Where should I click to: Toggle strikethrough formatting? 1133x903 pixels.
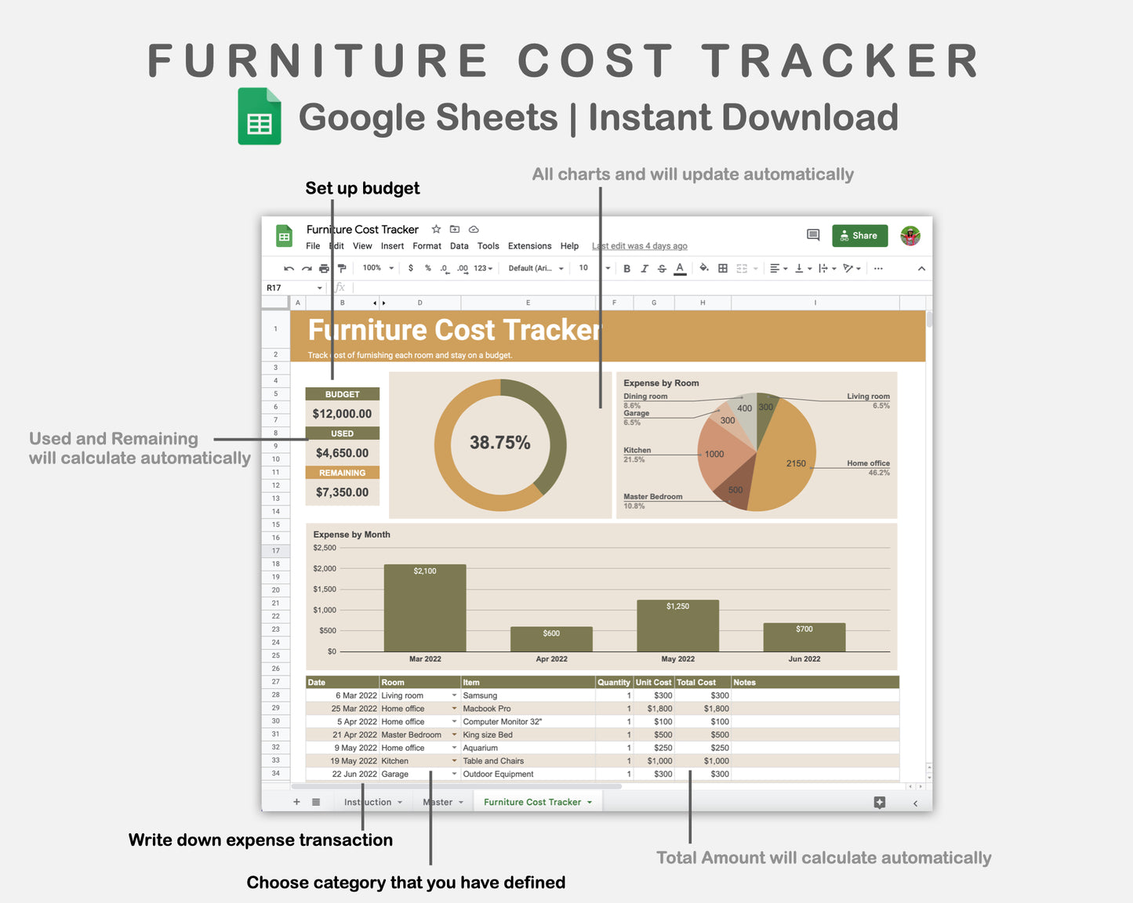tap(662, 268)
